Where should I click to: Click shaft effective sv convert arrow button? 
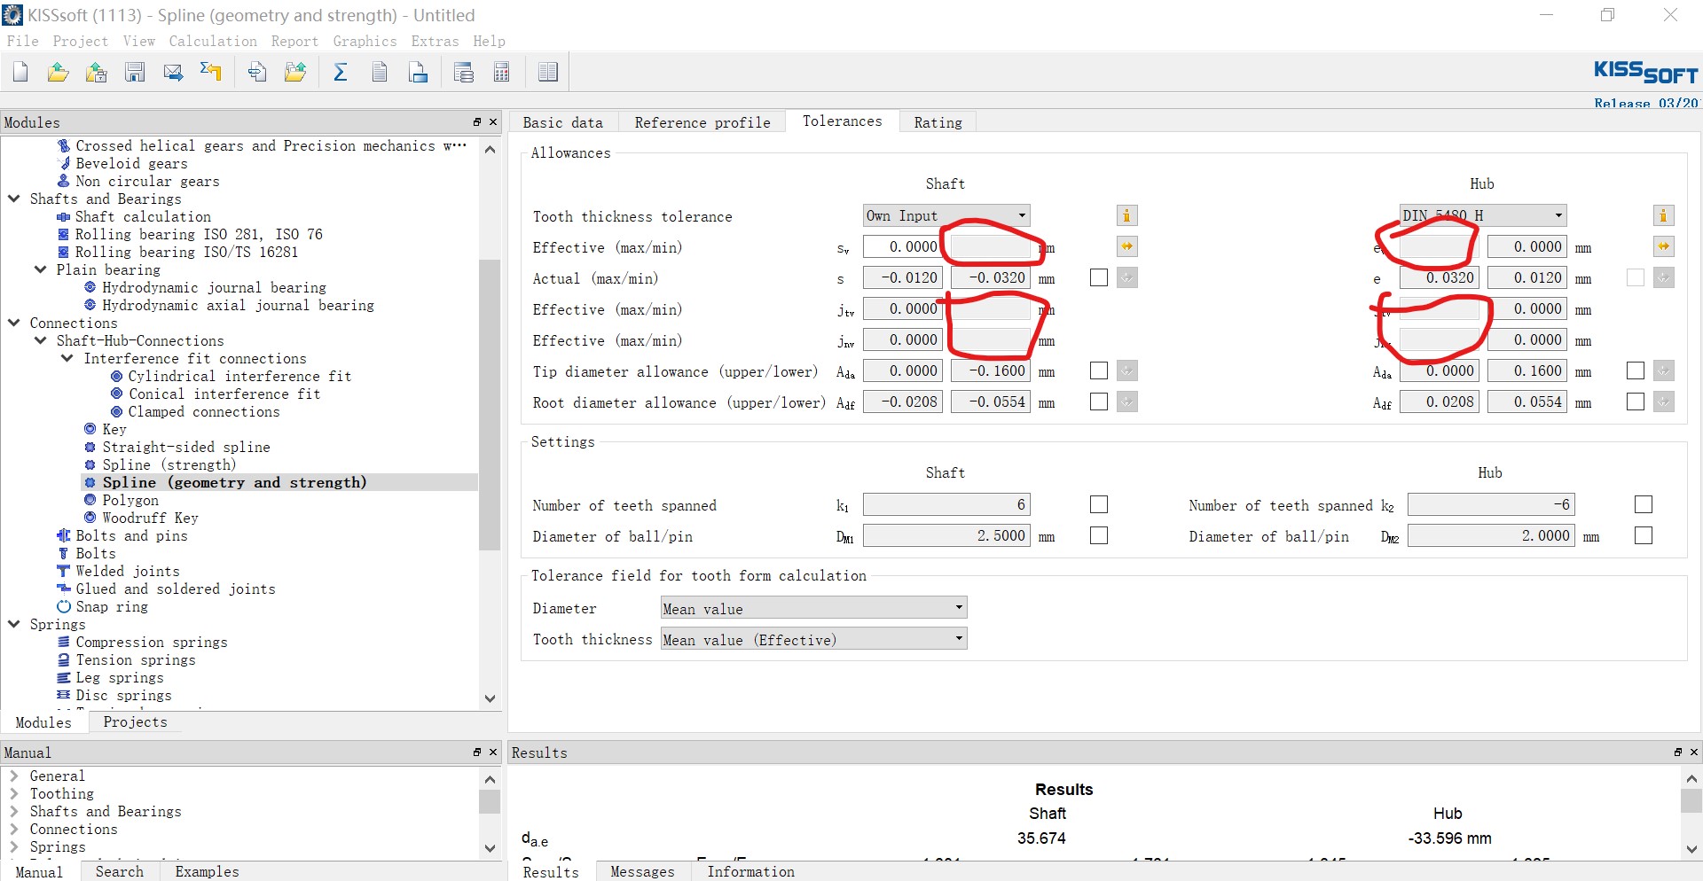pos(1126,246)
